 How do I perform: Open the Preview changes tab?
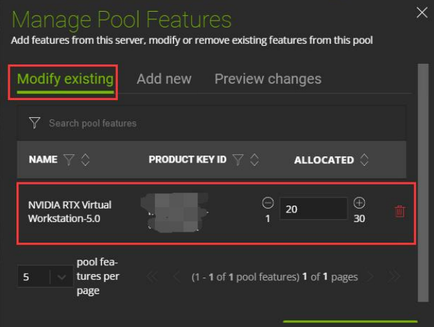[x=267, y=79]
